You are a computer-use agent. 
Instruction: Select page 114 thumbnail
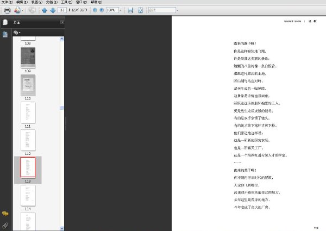click(x=28, y=196)
